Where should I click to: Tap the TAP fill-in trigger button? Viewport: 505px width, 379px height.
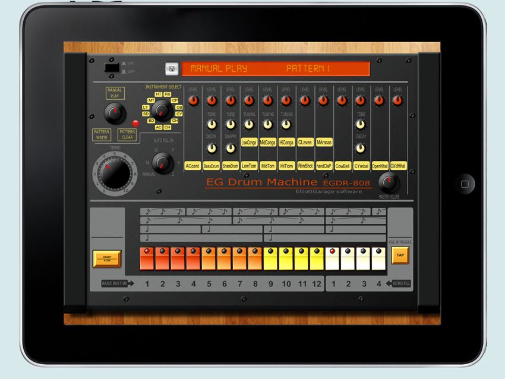tap(399, 254)
